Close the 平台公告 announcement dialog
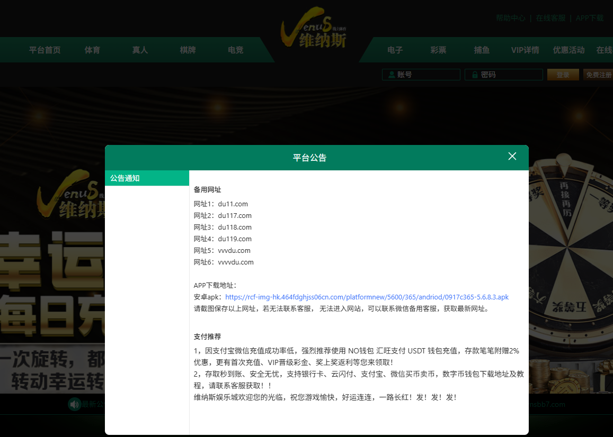This screenshot has height=437, width=613. pos(512,156)
